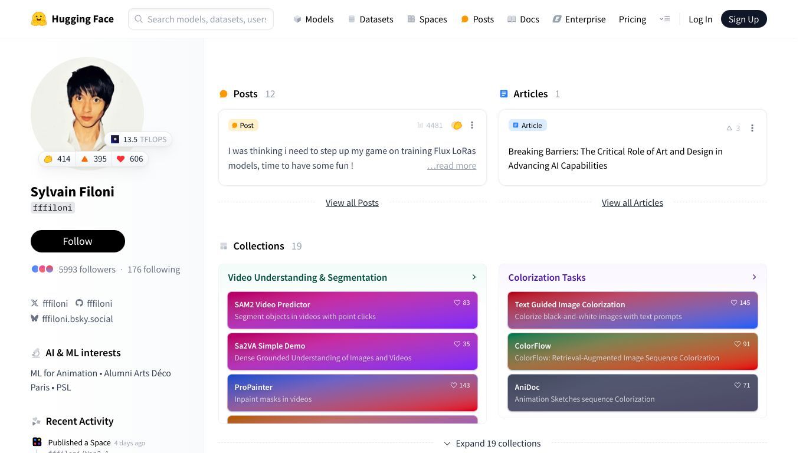The width and height of the screenshot is (806, 453).
Task: Open Breaking Barriers article title
Action: [x=615, y=158]
